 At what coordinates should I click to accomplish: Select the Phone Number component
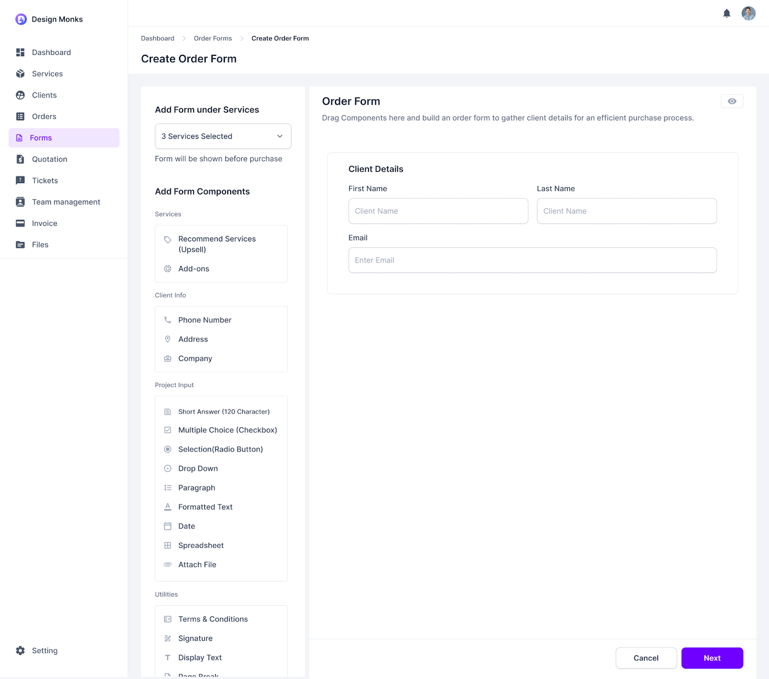click(x=204, y=320)
